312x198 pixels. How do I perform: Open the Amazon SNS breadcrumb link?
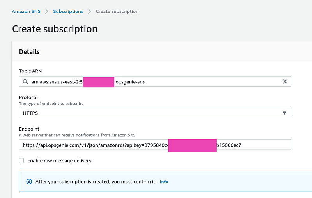(26, 11)
